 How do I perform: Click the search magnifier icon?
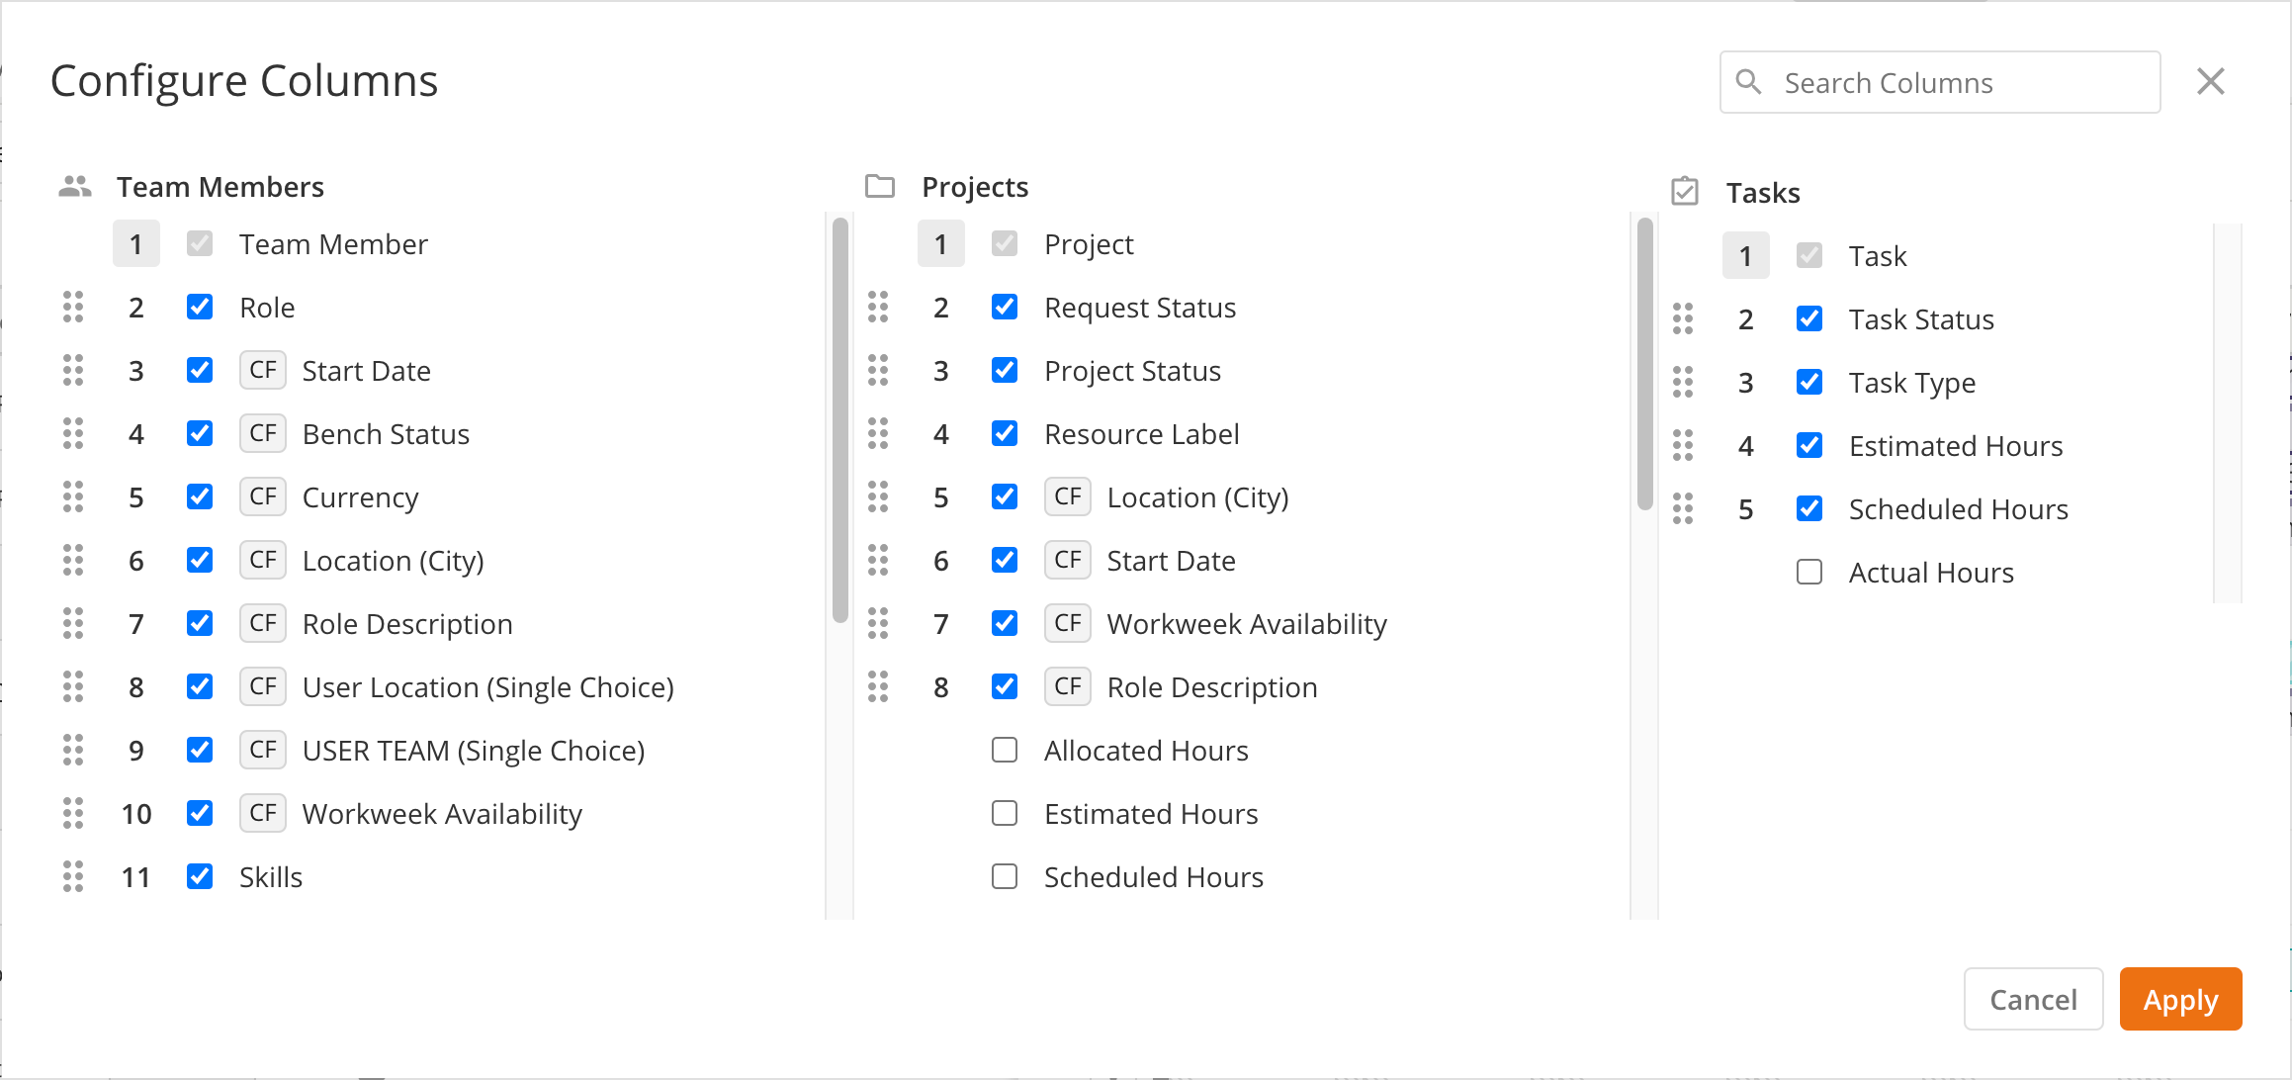coord(1749,82)
